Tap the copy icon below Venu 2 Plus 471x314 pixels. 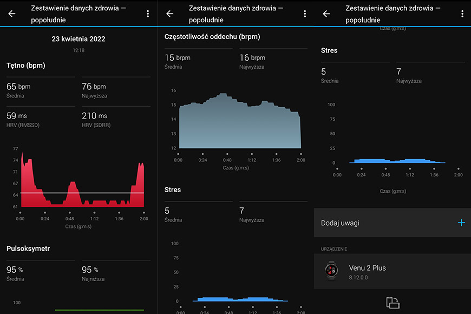coord(392,303)
